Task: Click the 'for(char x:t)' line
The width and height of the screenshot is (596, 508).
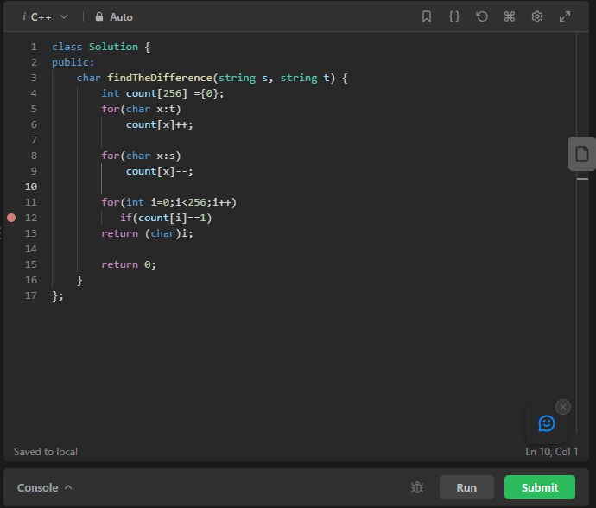Action: coord(141,109)
